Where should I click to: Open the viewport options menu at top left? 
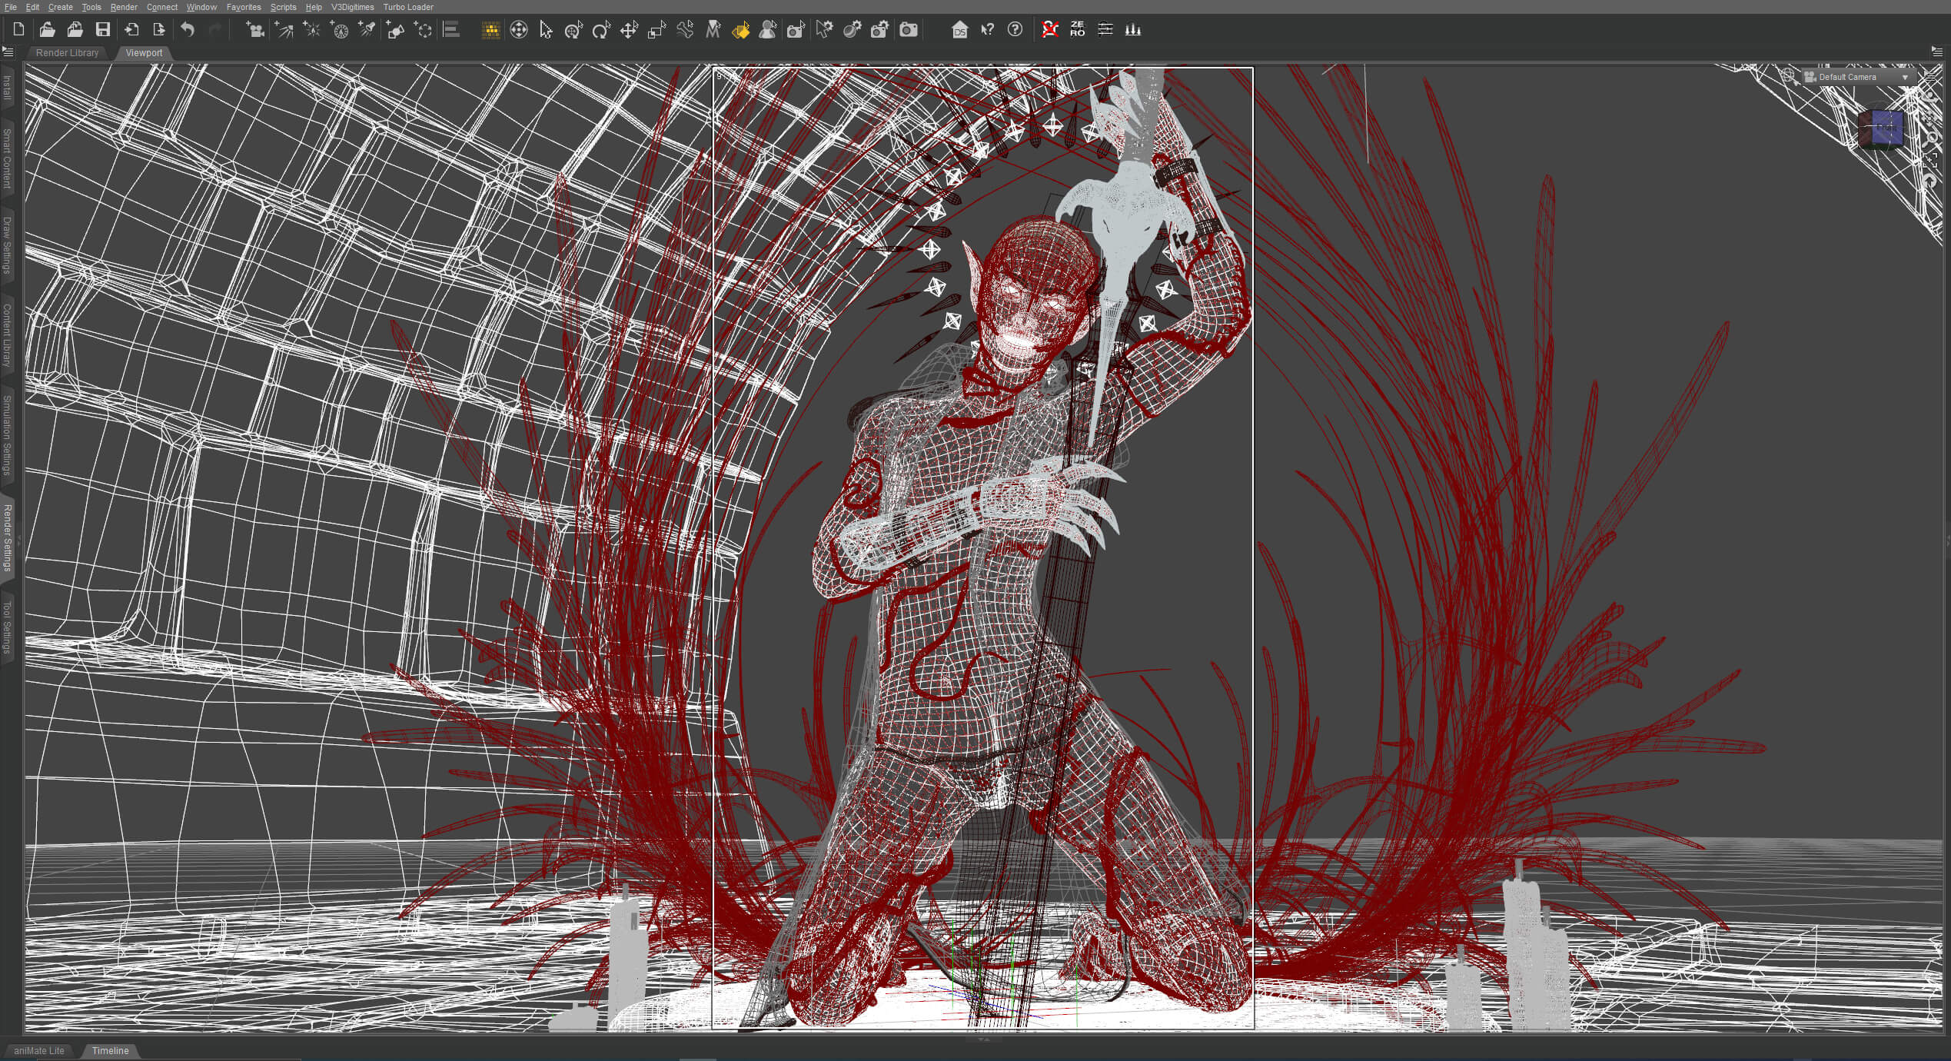(8, 52)
